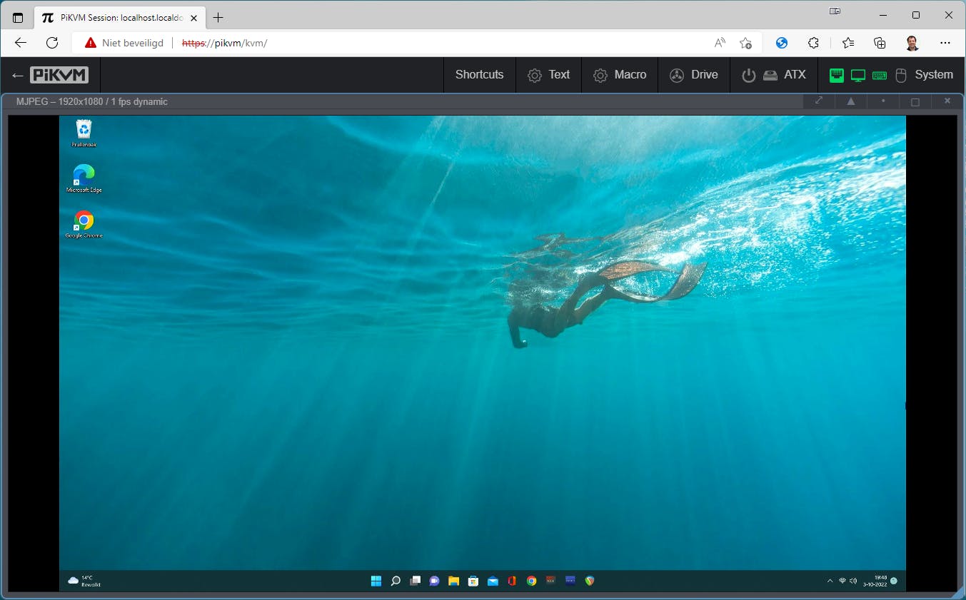
Task: Open the PiKVM Shortcuts menu
Action: click(479, 75)
